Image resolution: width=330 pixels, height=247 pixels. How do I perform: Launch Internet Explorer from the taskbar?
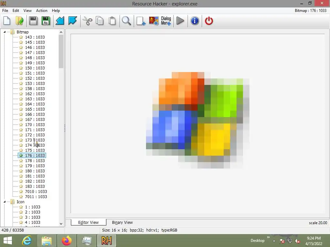point(27,241)
